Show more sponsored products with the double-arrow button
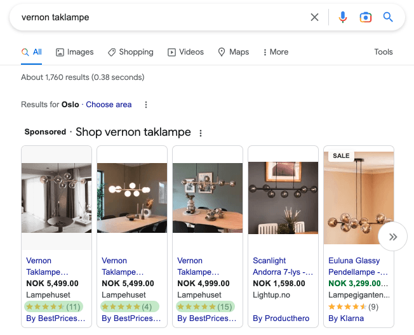This screenshot has height=335, width=414. point(393,237)
